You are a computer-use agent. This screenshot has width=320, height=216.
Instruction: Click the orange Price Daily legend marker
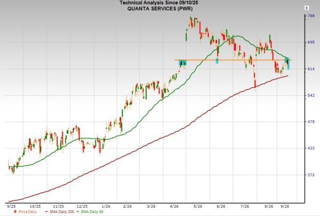pos(15,212)
